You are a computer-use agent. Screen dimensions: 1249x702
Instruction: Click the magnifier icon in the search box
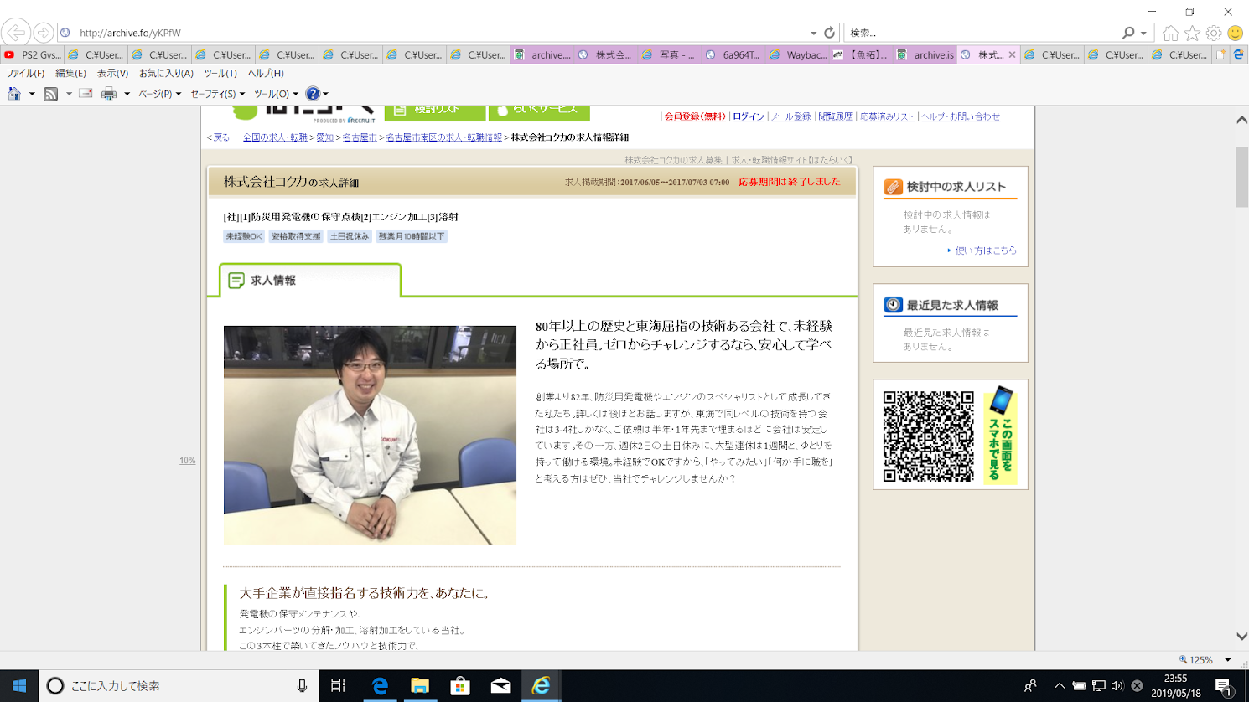pyautogui.click(x=1128, y=33)
